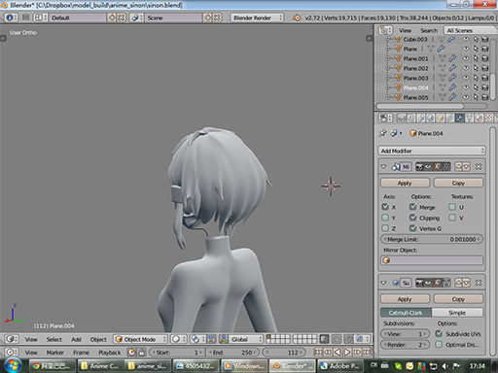
Task: Toggle selectability arrow for Plane.003
Action: tap(476, 78)
